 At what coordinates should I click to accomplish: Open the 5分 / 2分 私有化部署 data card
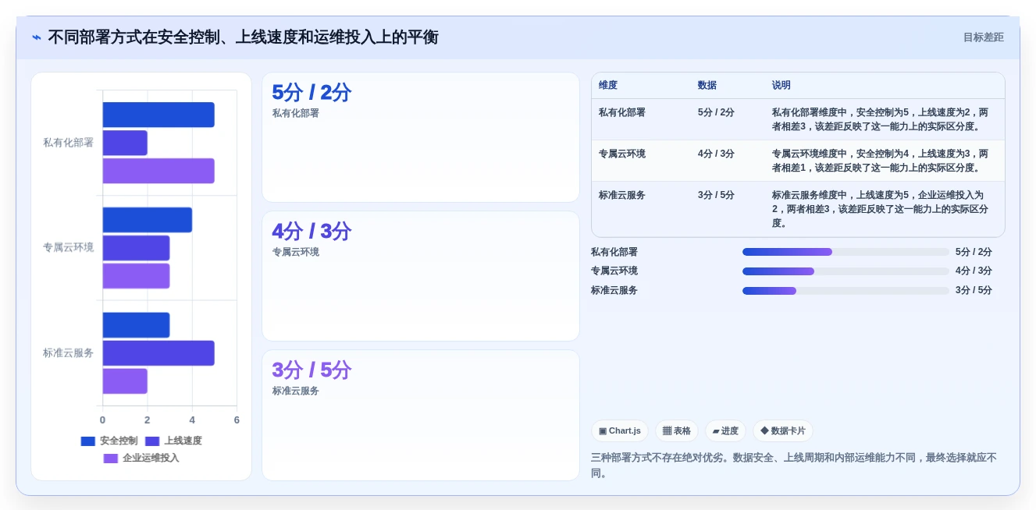(421, 137)
